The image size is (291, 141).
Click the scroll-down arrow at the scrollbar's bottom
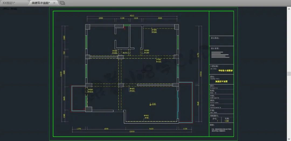[x=289, y=139]
